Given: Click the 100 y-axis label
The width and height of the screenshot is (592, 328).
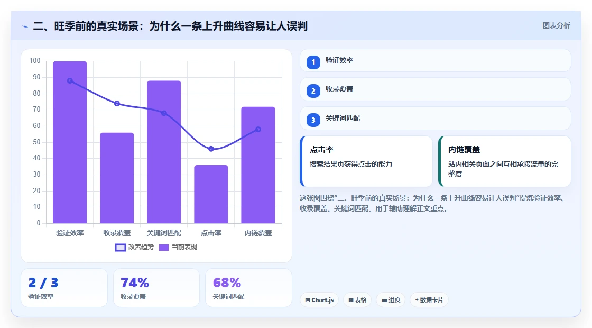Looking at the screenshot, I should 35,61.
